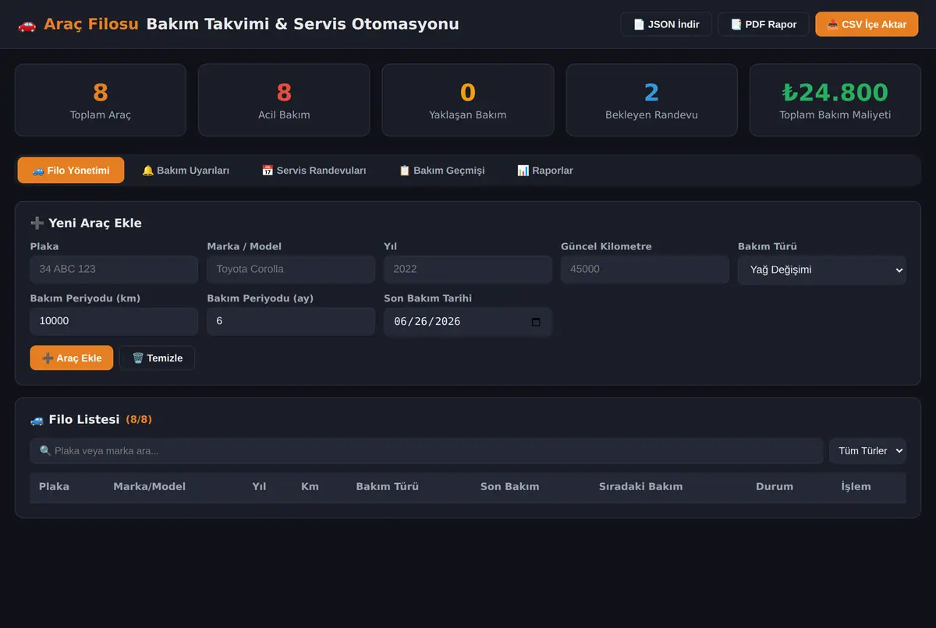The height and width of the screenshot is (628, 936).
Task: Click the (8/8) fleet count label
Action: coord(139,419)
